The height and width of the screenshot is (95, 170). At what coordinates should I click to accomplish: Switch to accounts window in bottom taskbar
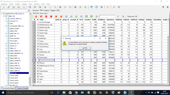click(8, 88)
